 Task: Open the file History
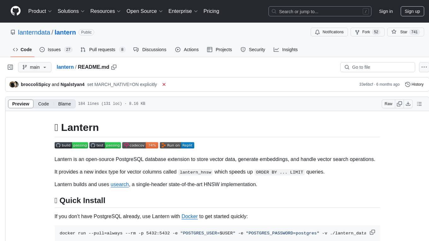[414, 85]
